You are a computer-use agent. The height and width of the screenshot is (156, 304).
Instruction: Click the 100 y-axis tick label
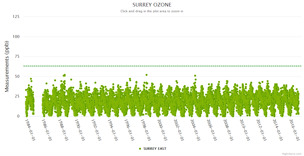click(x=16, y=37)
